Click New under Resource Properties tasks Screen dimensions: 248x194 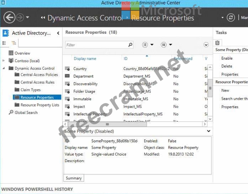225,90
